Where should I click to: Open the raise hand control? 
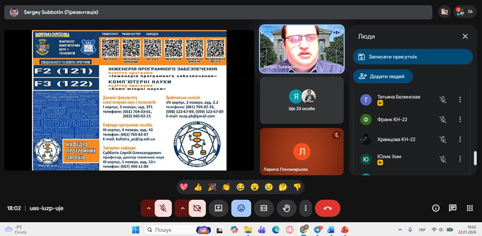(287, 208)
